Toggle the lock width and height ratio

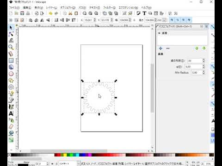coord(134,20)
